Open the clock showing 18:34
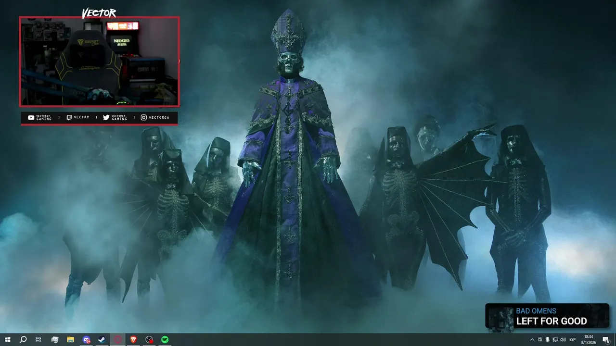Viewport: 616px width, 346px height. (589, 340)
